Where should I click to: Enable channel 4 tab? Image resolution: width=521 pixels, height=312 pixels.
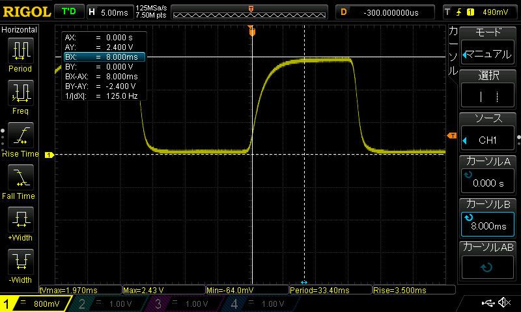coord(262,304)
